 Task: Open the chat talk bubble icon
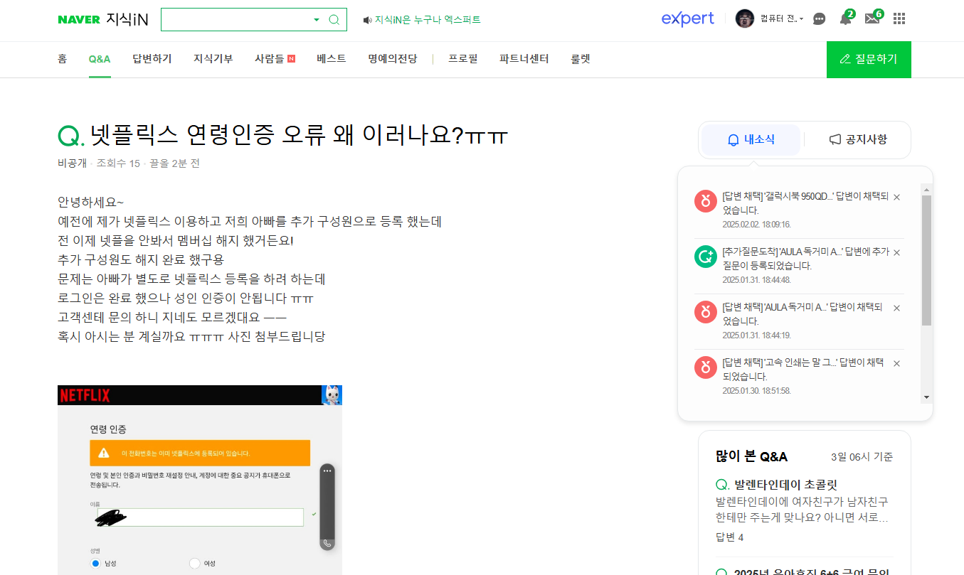click(820, 19)
